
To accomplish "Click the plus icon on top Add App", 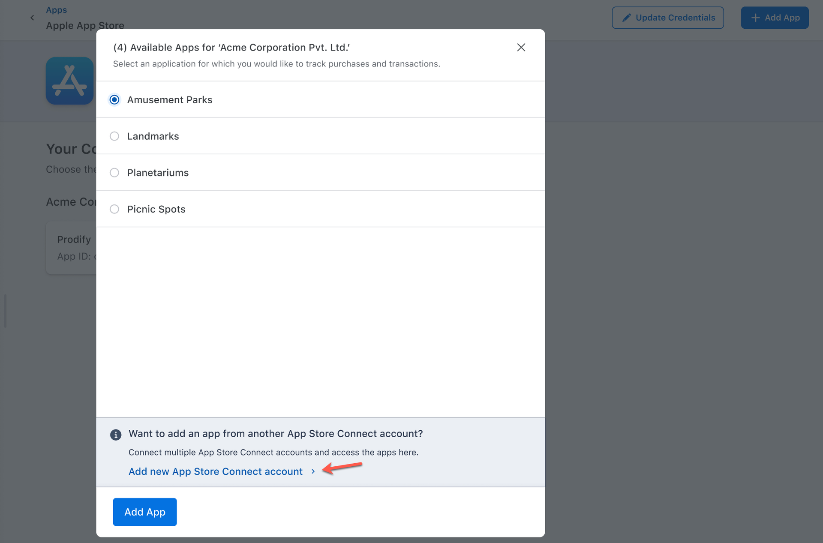I will (755, 18).
